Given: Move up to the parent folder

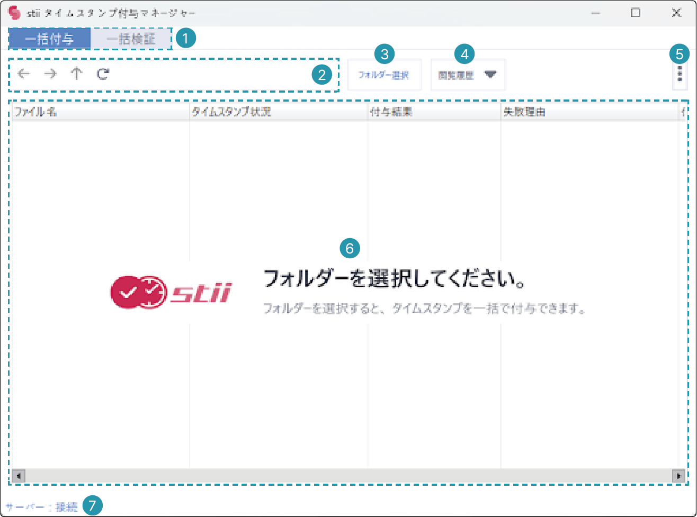Looking at the screenshot, I should [x=77, y=74].
